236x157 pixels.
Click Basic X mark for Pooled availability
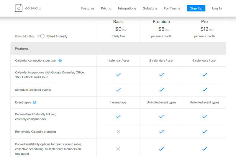pyautogui.click(x=118, y=149)
